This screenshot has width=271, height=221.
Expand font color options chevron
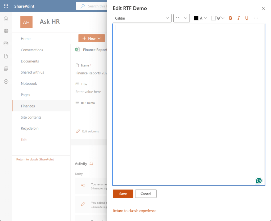(x=205, y=18)
